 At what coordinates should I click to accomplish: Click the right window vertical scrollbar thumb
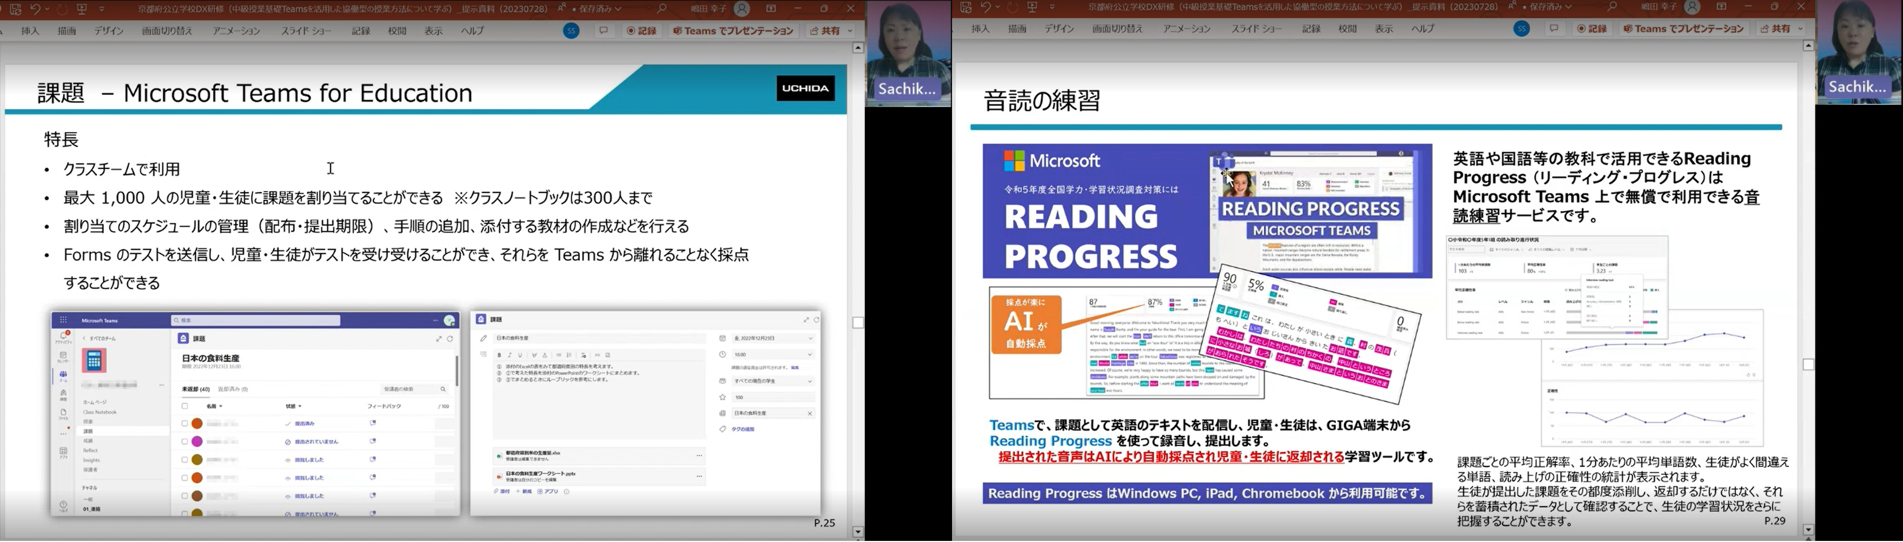[1808, 365]
